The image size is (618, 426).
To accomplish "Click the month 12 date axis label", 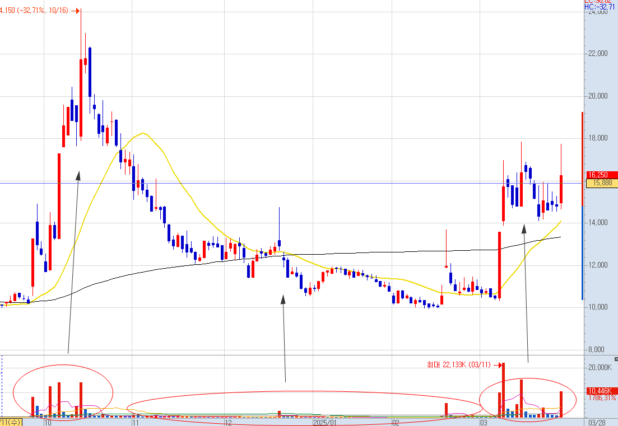I will tap(228, 423).
